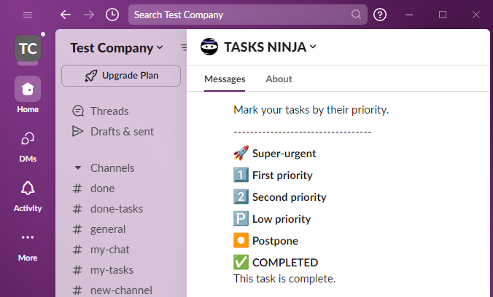Go back with the left arrow
Image resolution: width=493 pixels, height=297 pixels.
click(x=66, y=15)
